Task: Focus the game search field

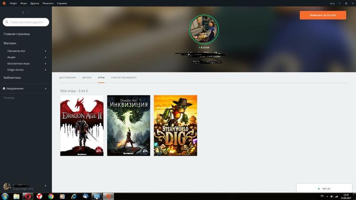Action: pos(26,22)
